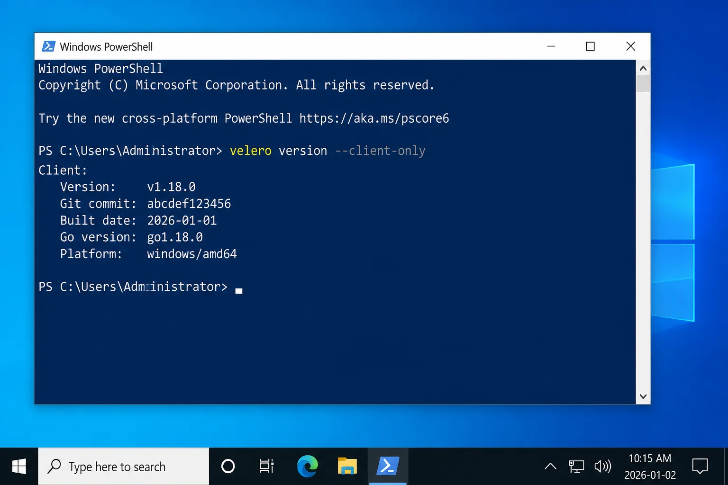Click the Copyright (C) Microsoft Corporation line

click(236, 85)
